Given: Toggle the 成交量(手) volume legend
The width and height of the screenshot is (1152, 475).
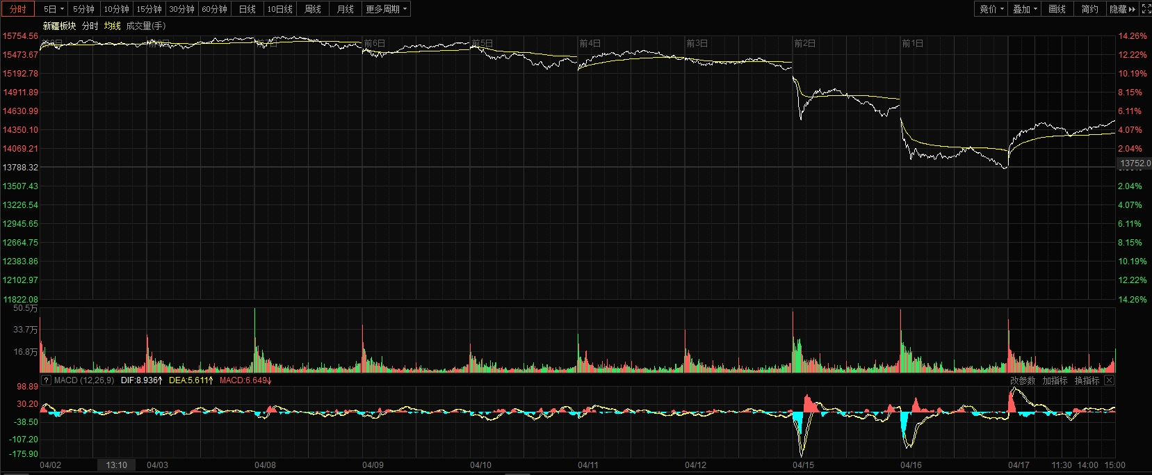Looking at the screenshot, I should point(145,26).
